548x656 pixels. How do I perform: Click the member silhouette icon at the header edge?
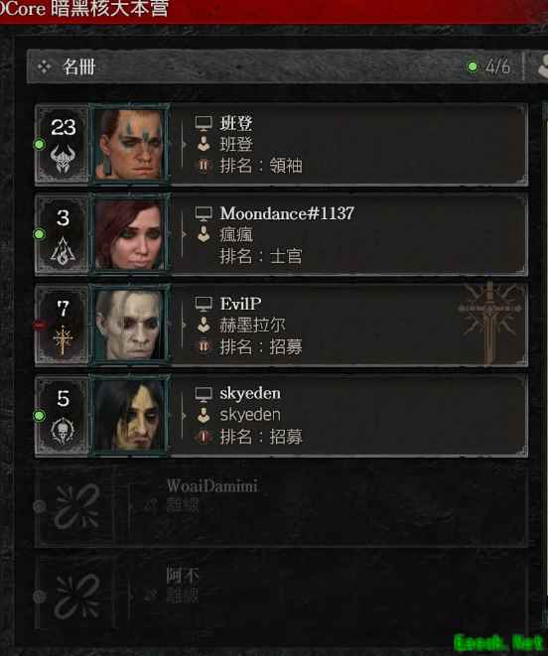(543, 66)
